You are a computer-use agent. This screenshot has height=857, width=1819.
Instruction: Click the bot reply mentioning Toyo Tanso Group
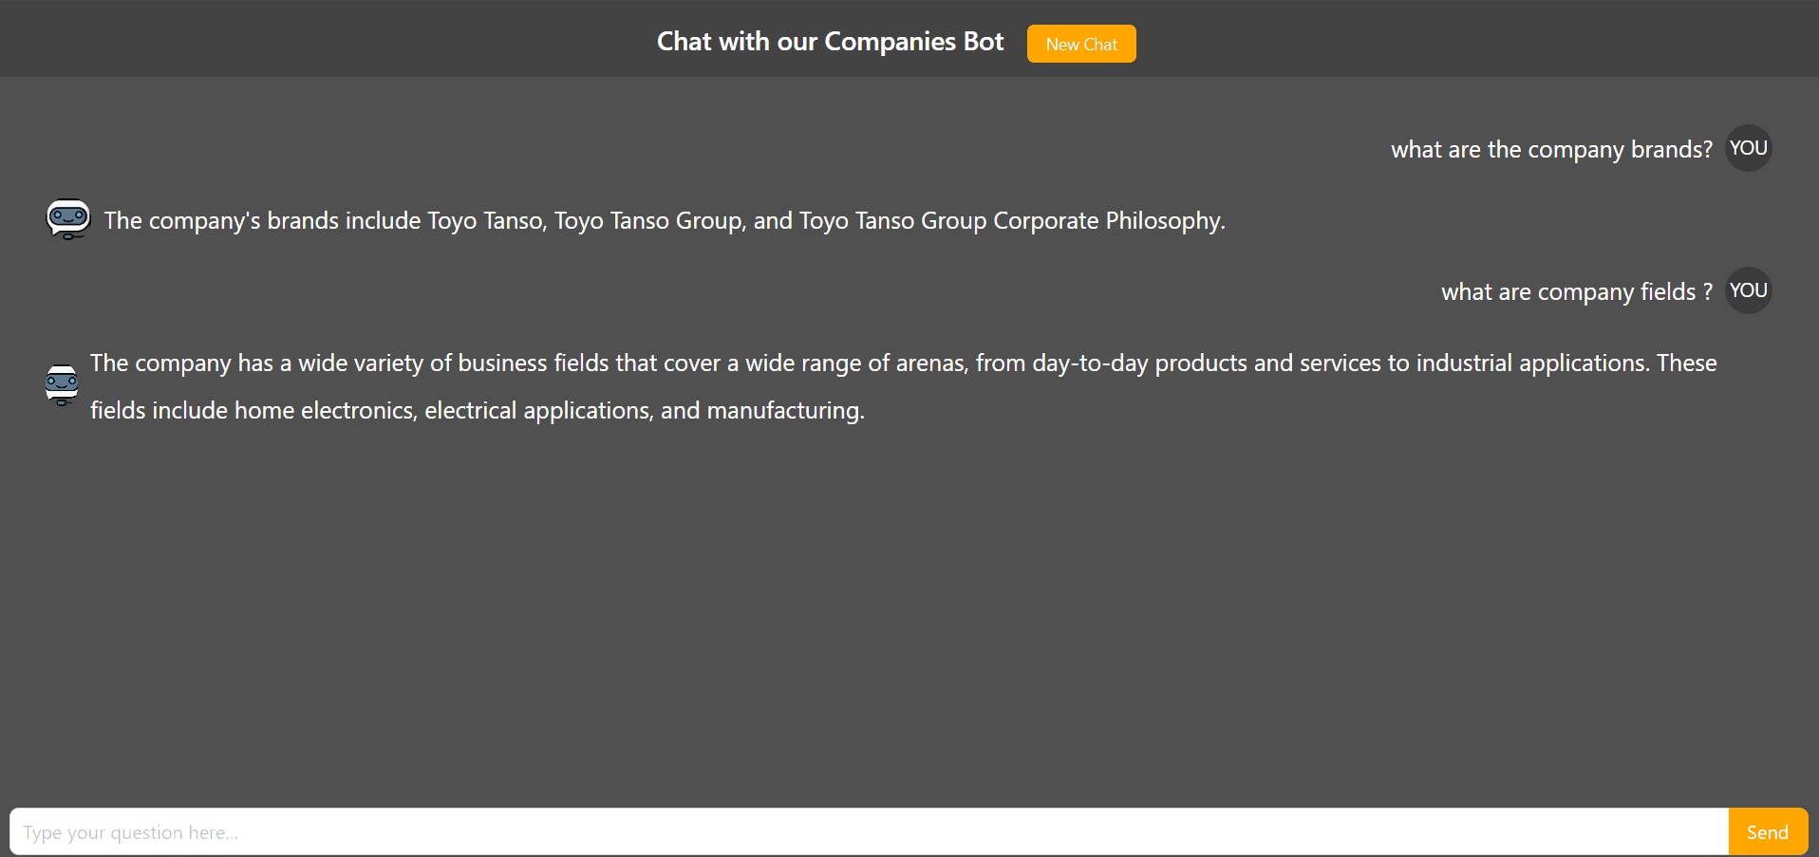tap(665, 220)
